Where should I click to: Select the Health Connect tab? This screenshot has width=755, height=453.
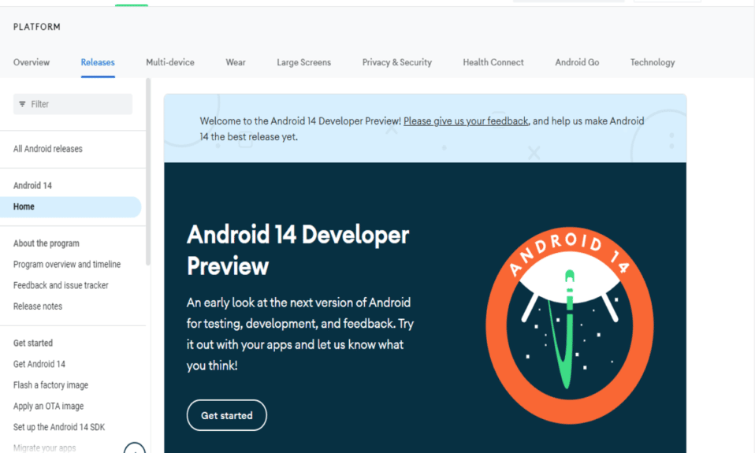pos(493,62)
